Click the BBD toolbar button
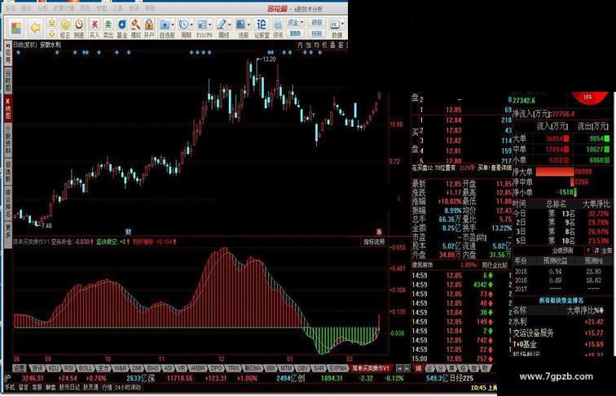Viewport: 616px width, 396px height. coord(296,33)
